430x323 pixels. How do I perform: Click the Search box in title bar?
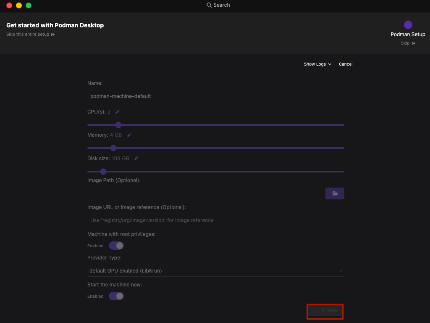[x=218, y=5]
